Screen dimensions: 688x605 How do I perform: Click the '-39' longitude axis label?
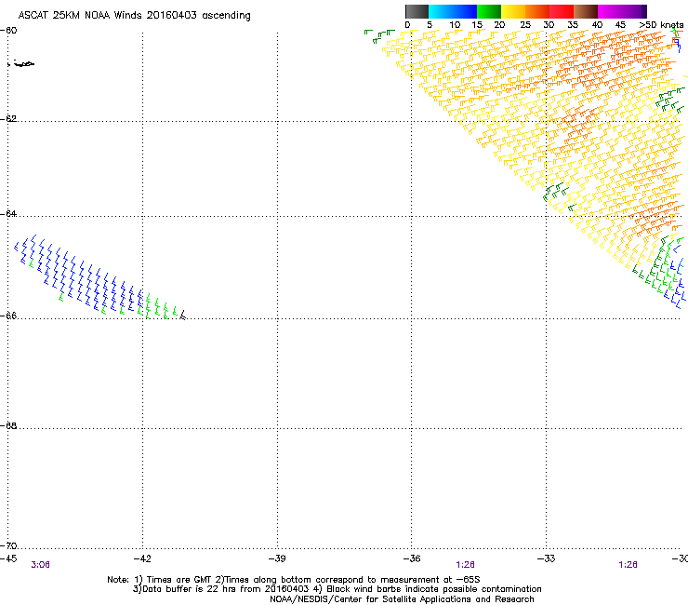(x=277, y=558)
